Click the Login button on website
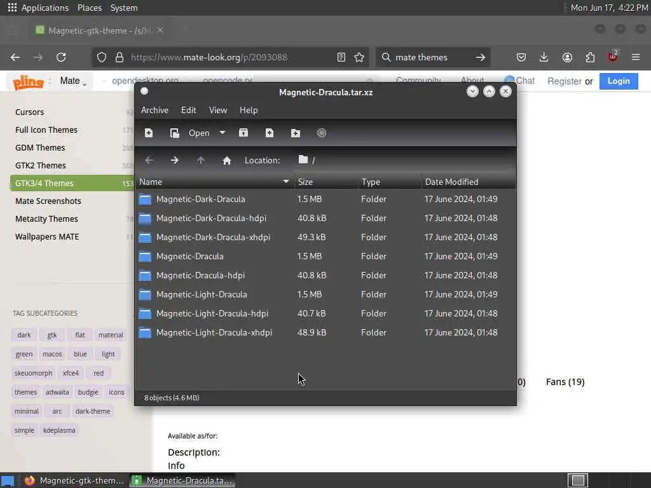 619,81
